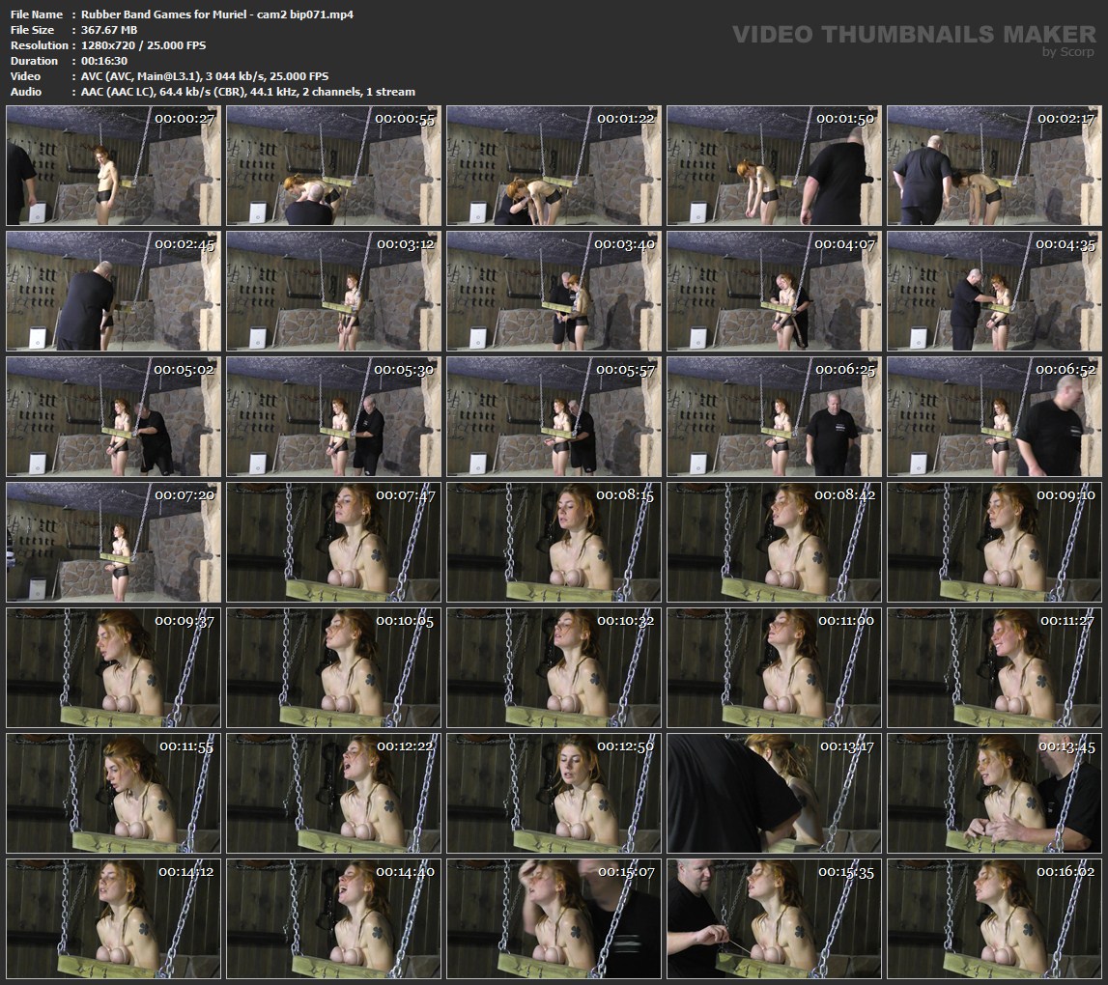
Task: Click the file name ending in bip071.mp4
Action: [217, 14]
